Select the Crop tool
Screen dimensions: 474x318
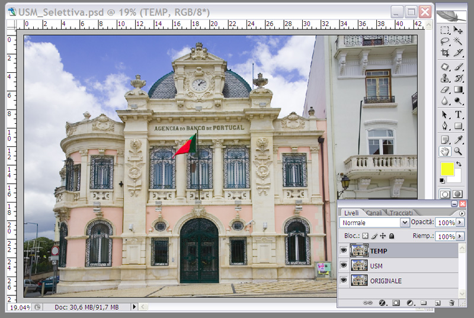pyautogui.click(x=445, y=53)
